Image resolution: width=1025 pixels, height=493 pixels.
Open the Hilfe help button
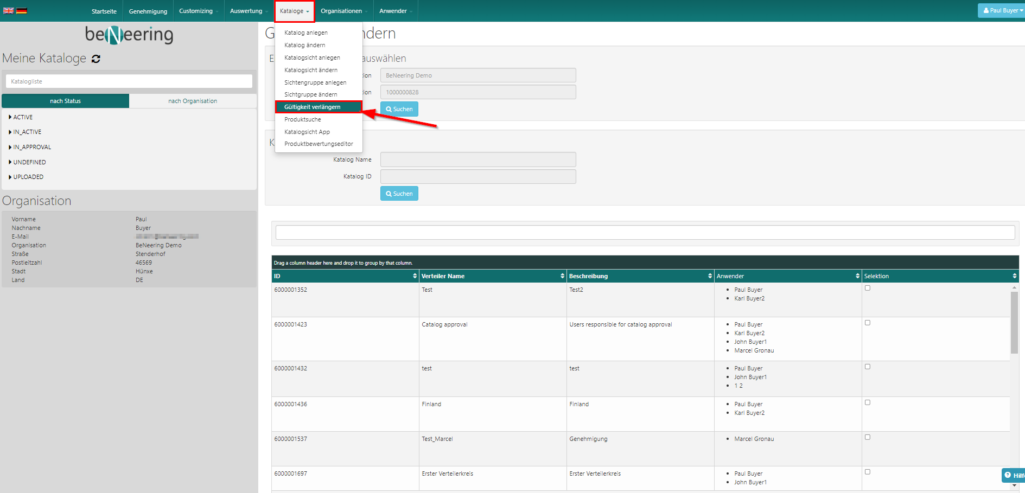pyautogui.click(x=1014, y=476)
